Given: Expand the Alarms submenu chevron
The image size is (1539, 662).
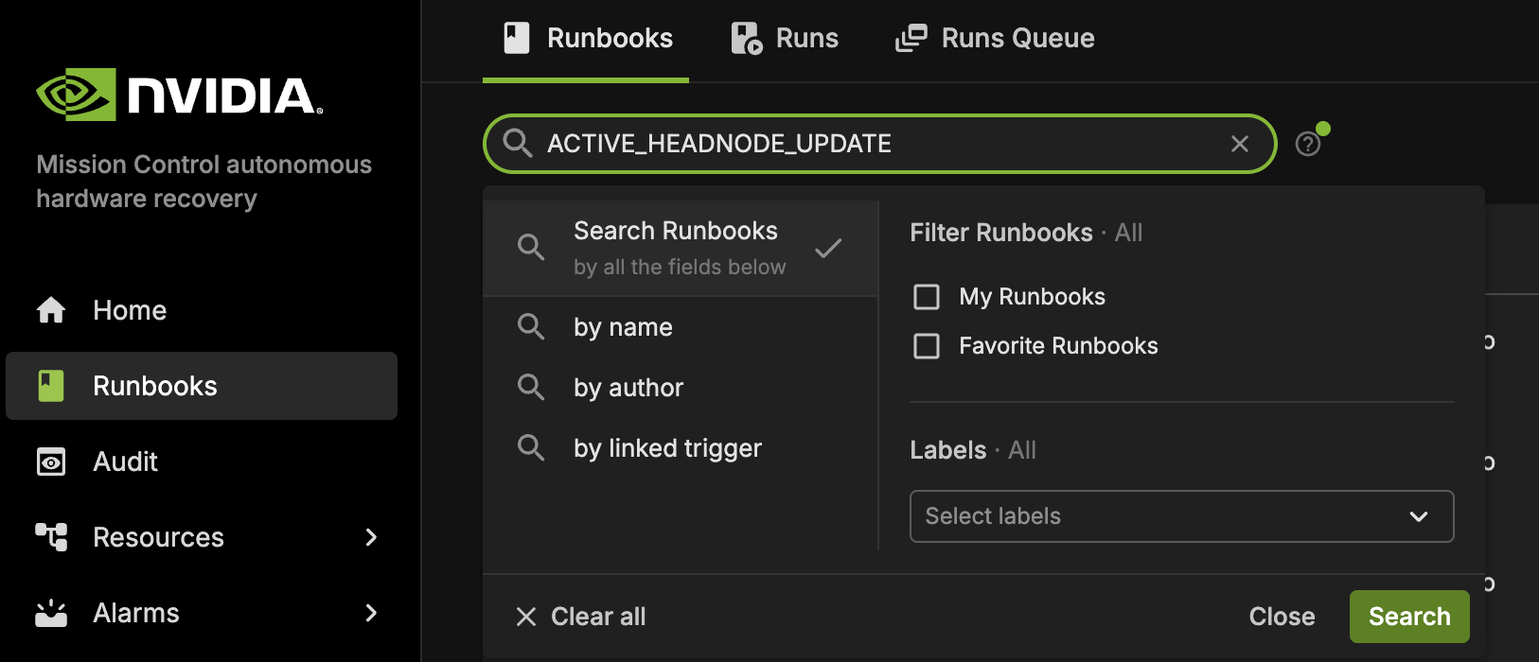Looking at the screenshot, I should [371, 613].
